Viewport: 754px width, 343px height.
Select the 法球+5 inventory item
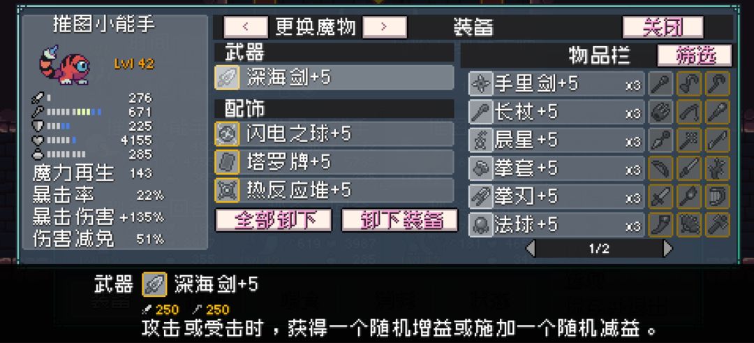click(x=556, y=225)
